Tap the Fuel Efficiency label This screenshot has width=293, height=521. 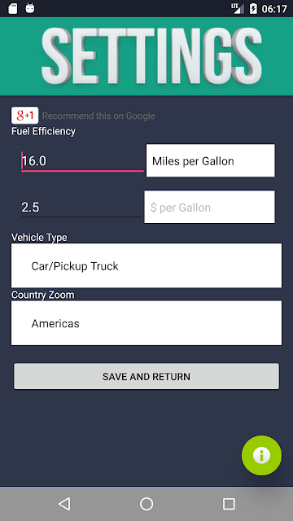43,131
